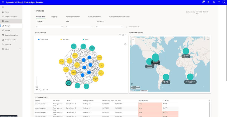
Task: Click the graph zoom slider handle
Action: click(x=37, y=86)
